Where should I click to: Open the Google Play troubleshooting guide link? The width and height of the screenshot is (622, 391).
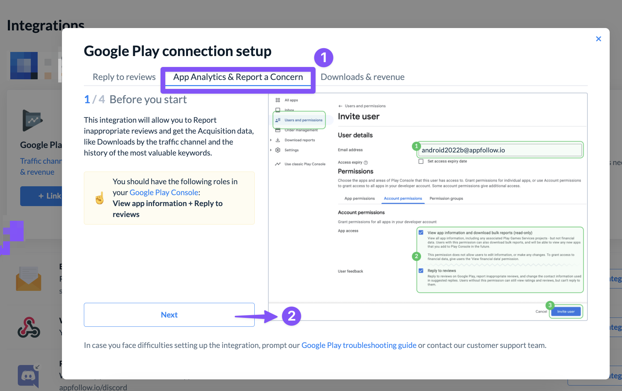[359, 345]
